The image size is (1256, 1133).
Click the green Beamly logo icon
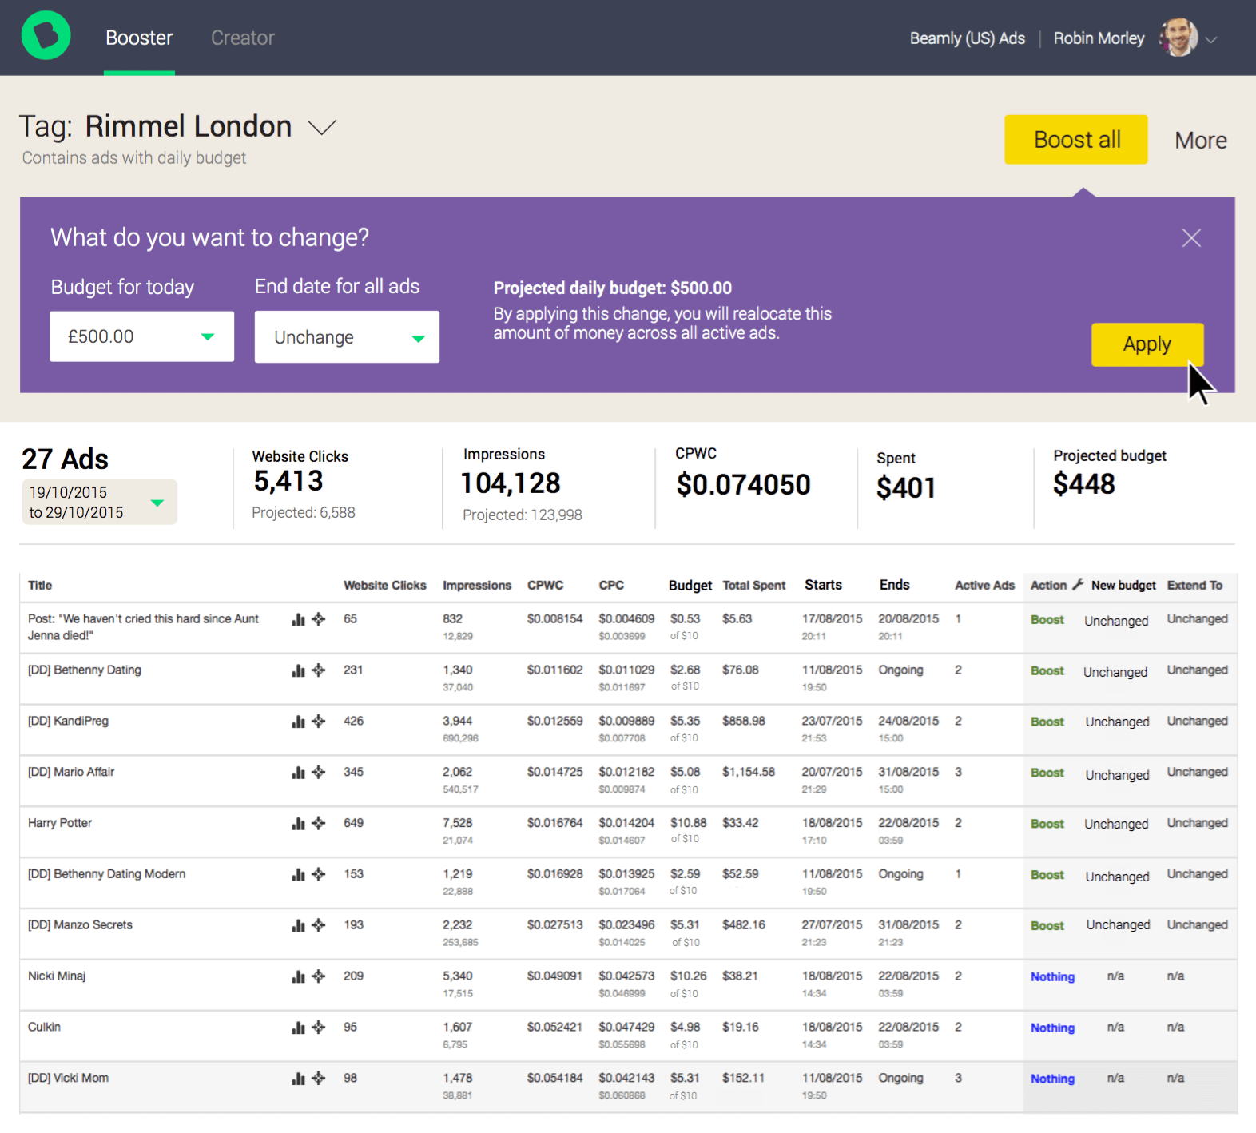pos(46,36)
